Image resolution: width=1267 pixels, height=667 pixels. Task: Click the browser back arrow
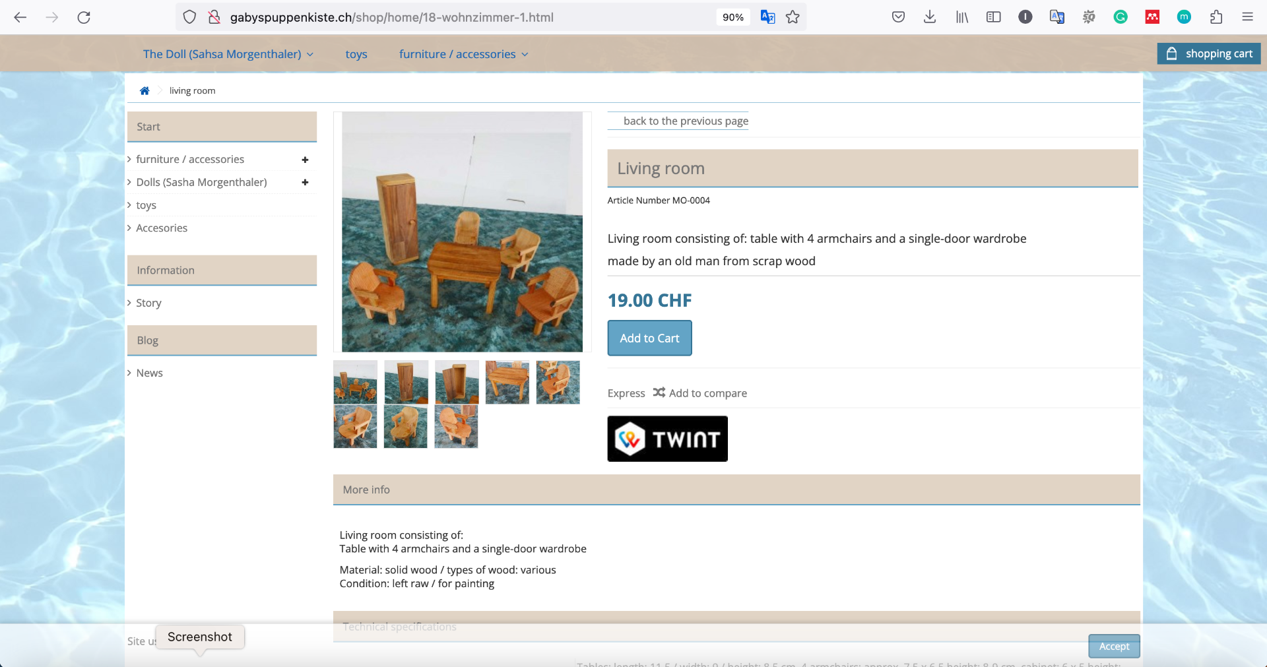[20, 17]
